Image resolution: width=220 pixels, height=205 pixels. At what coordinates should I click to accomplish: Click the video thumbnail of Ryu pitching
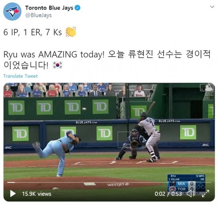pyautogui.click(x=109, y=142)
